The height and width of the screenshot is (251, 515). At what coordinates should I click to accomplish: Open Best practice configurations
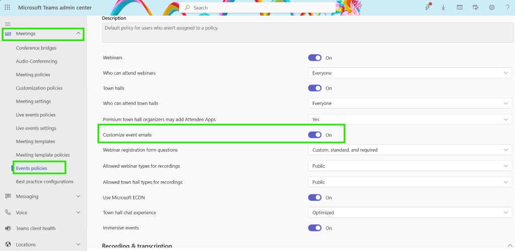coord(45,182)
